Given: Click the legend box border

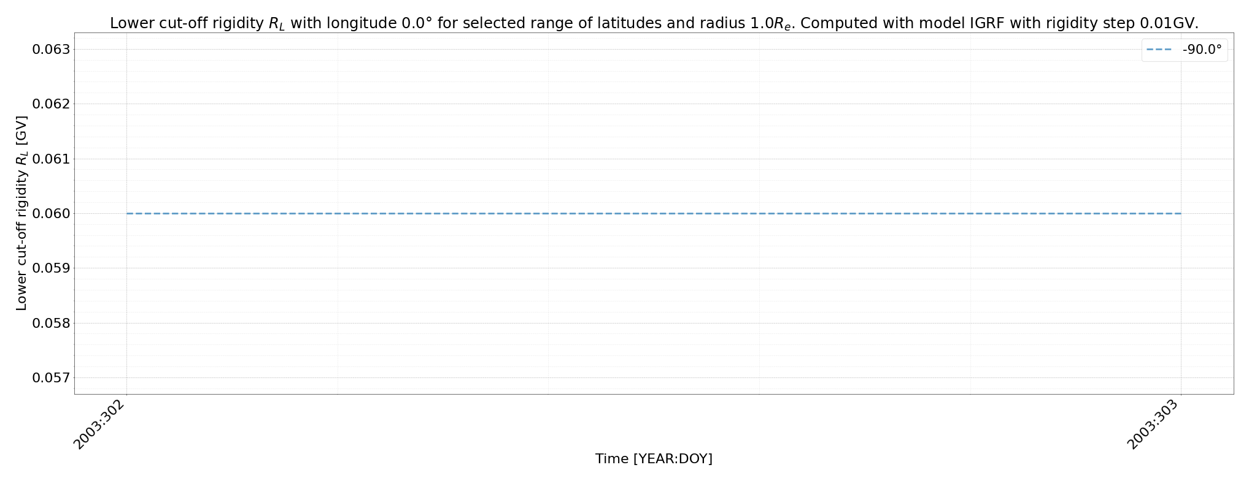Looking at the screenshot, I should [x=1142, y=50].
